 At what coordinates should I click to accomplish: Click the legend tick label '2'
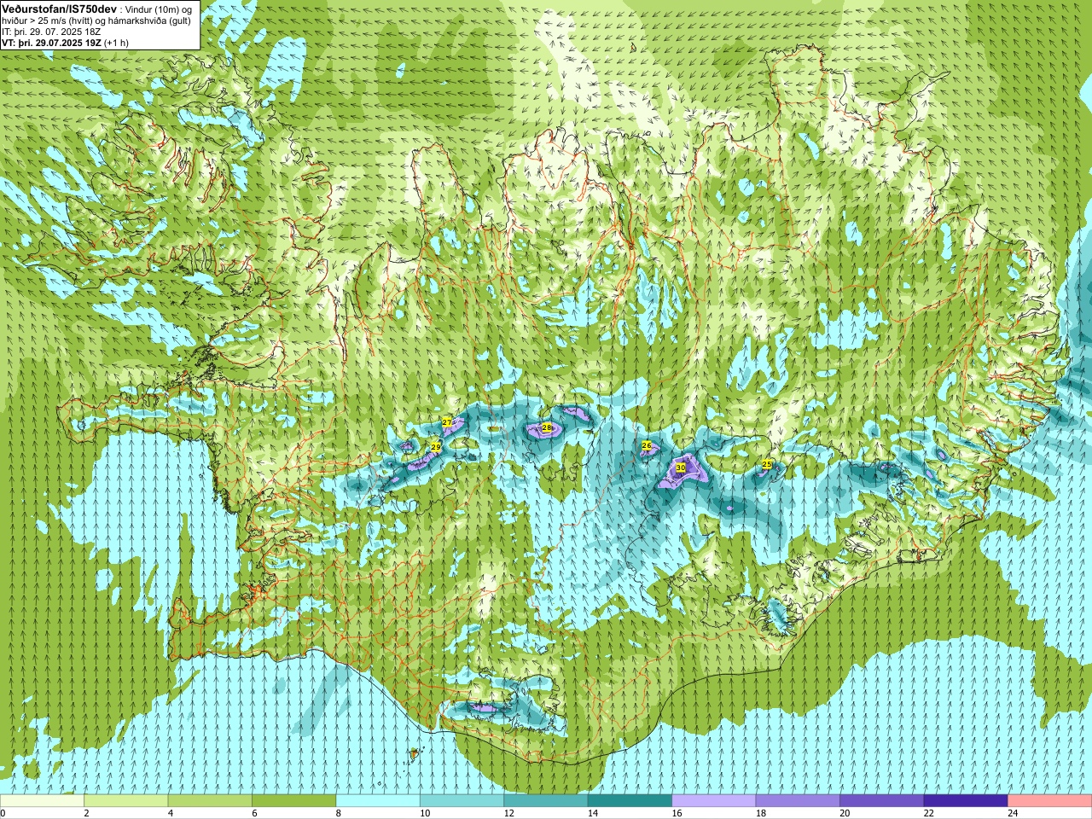coord(87,813)
